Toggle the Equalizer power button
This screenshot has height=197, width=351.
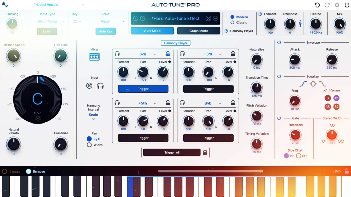279,76
